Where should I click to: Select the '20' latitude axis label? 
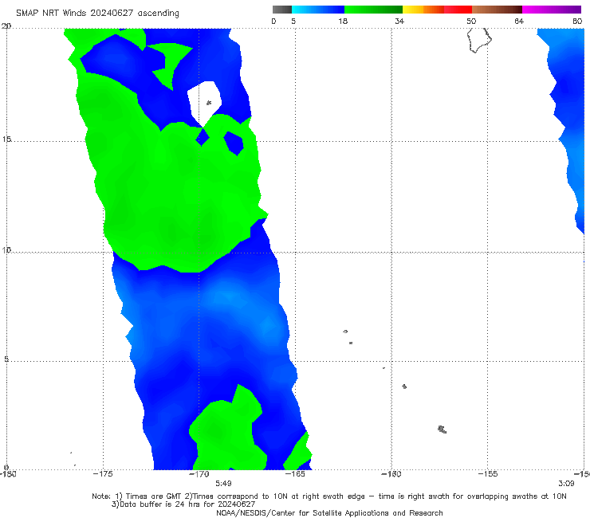pyautogui.click(x=6, y=26)
